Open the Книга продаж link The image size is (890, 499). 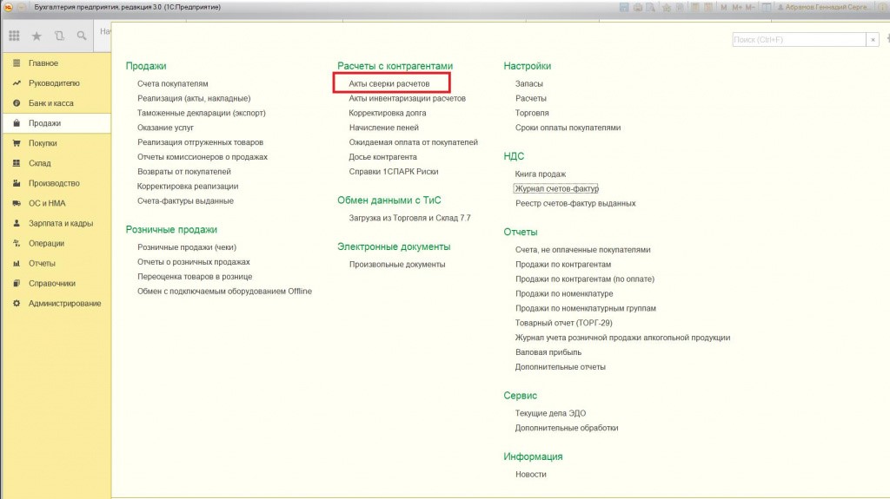point(541,174)
